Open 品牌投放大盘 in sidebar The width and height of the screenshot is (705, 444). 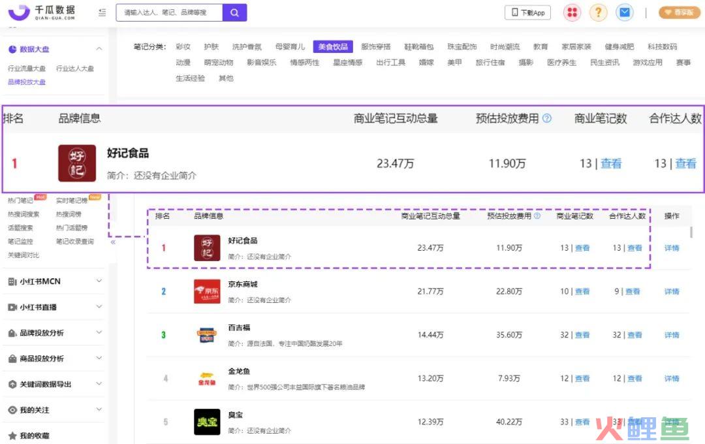click(27, 82)
